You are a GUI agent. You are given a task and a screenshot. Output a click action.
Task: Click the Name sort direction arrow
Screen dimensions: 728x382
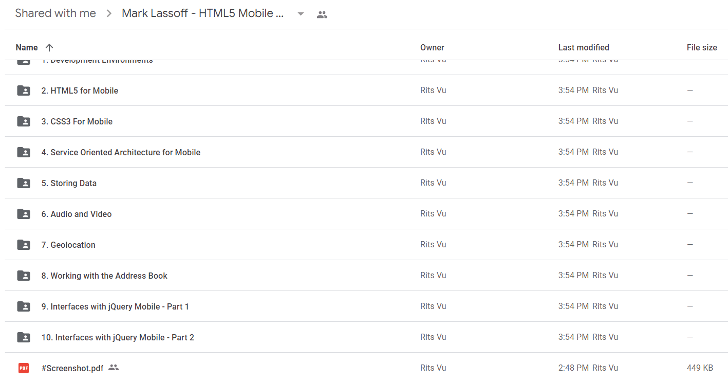pyautogui.click(x=49, y=47)
